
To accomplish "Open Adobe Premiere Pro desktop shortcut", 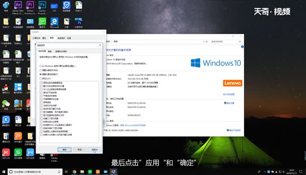I will [x=30, y=7].
